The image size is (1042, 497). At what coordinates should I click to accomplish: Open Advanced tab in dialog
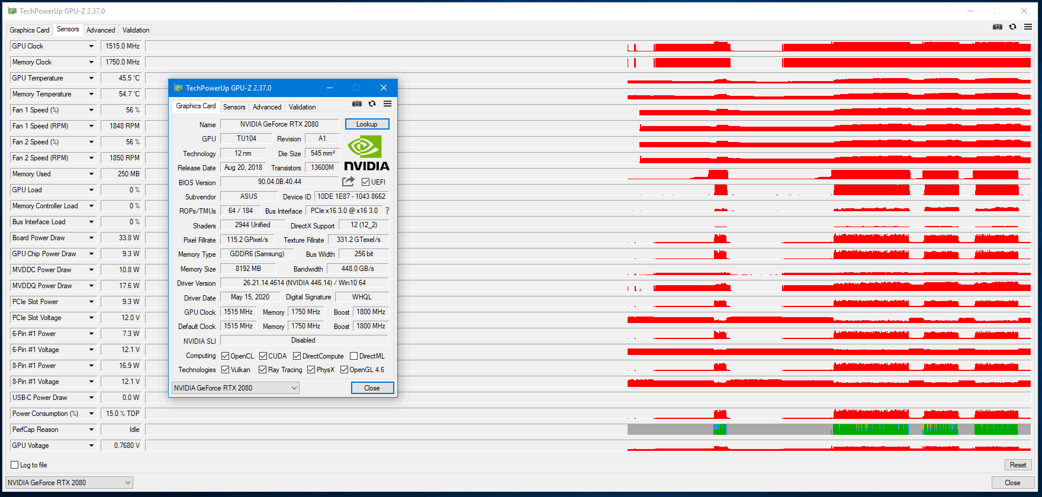[x=267, y=107]
